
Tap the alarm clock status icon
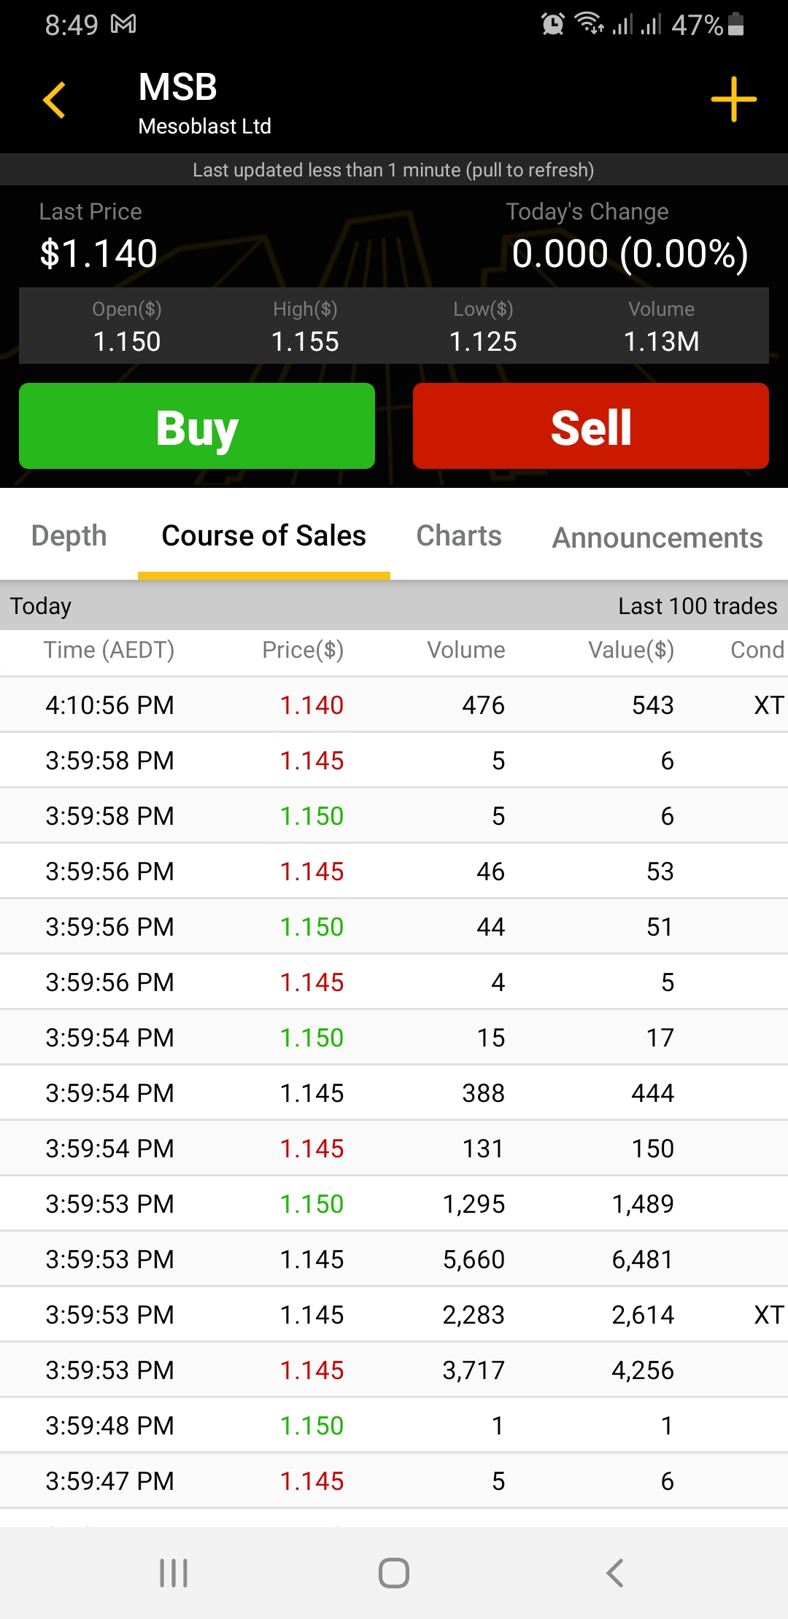coord(553,24)
